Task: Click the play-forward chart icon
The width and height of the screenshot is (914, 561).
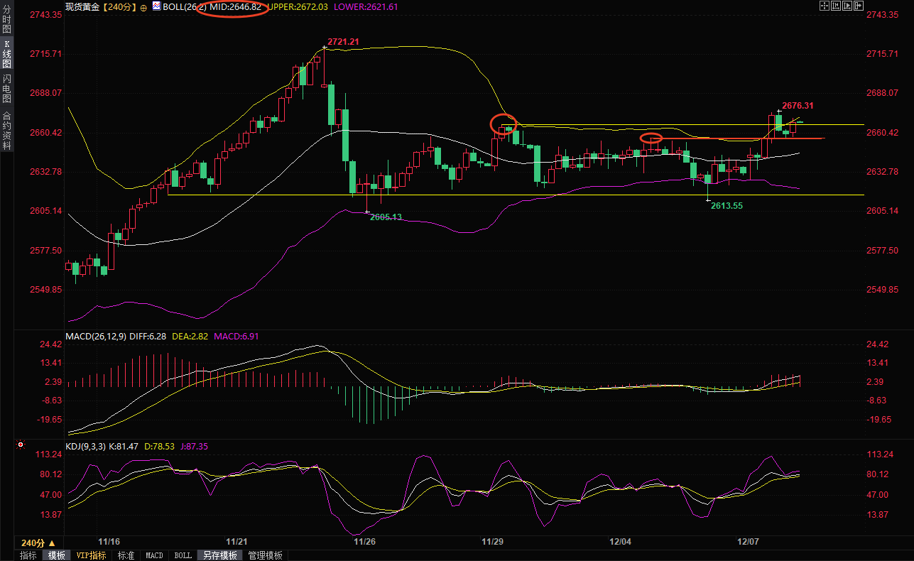Action: (x=847, y=6)
